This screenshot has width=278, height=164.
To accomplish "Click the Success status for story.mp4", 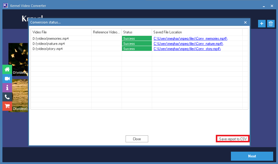I will (x=137, y=49).
